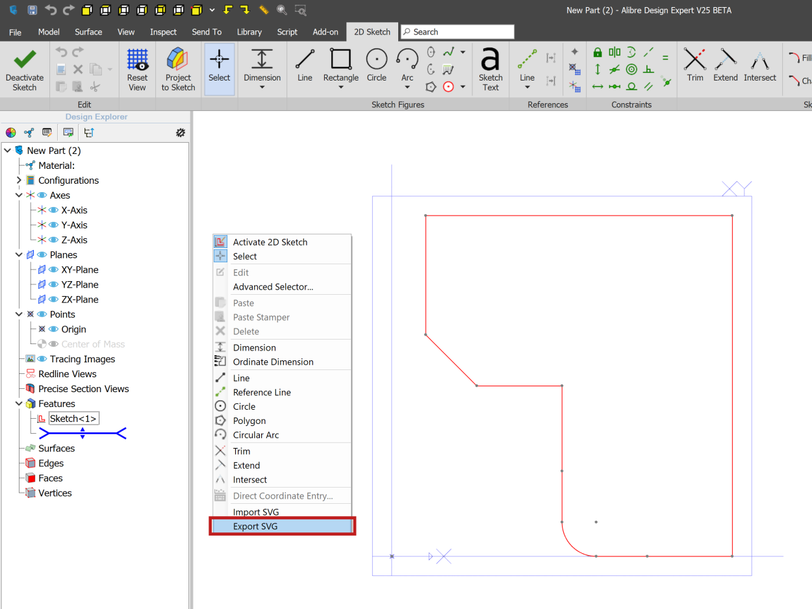This screenshot has height=609, width=812.
Task: Collapse the Features tree node
Action: 19,404
